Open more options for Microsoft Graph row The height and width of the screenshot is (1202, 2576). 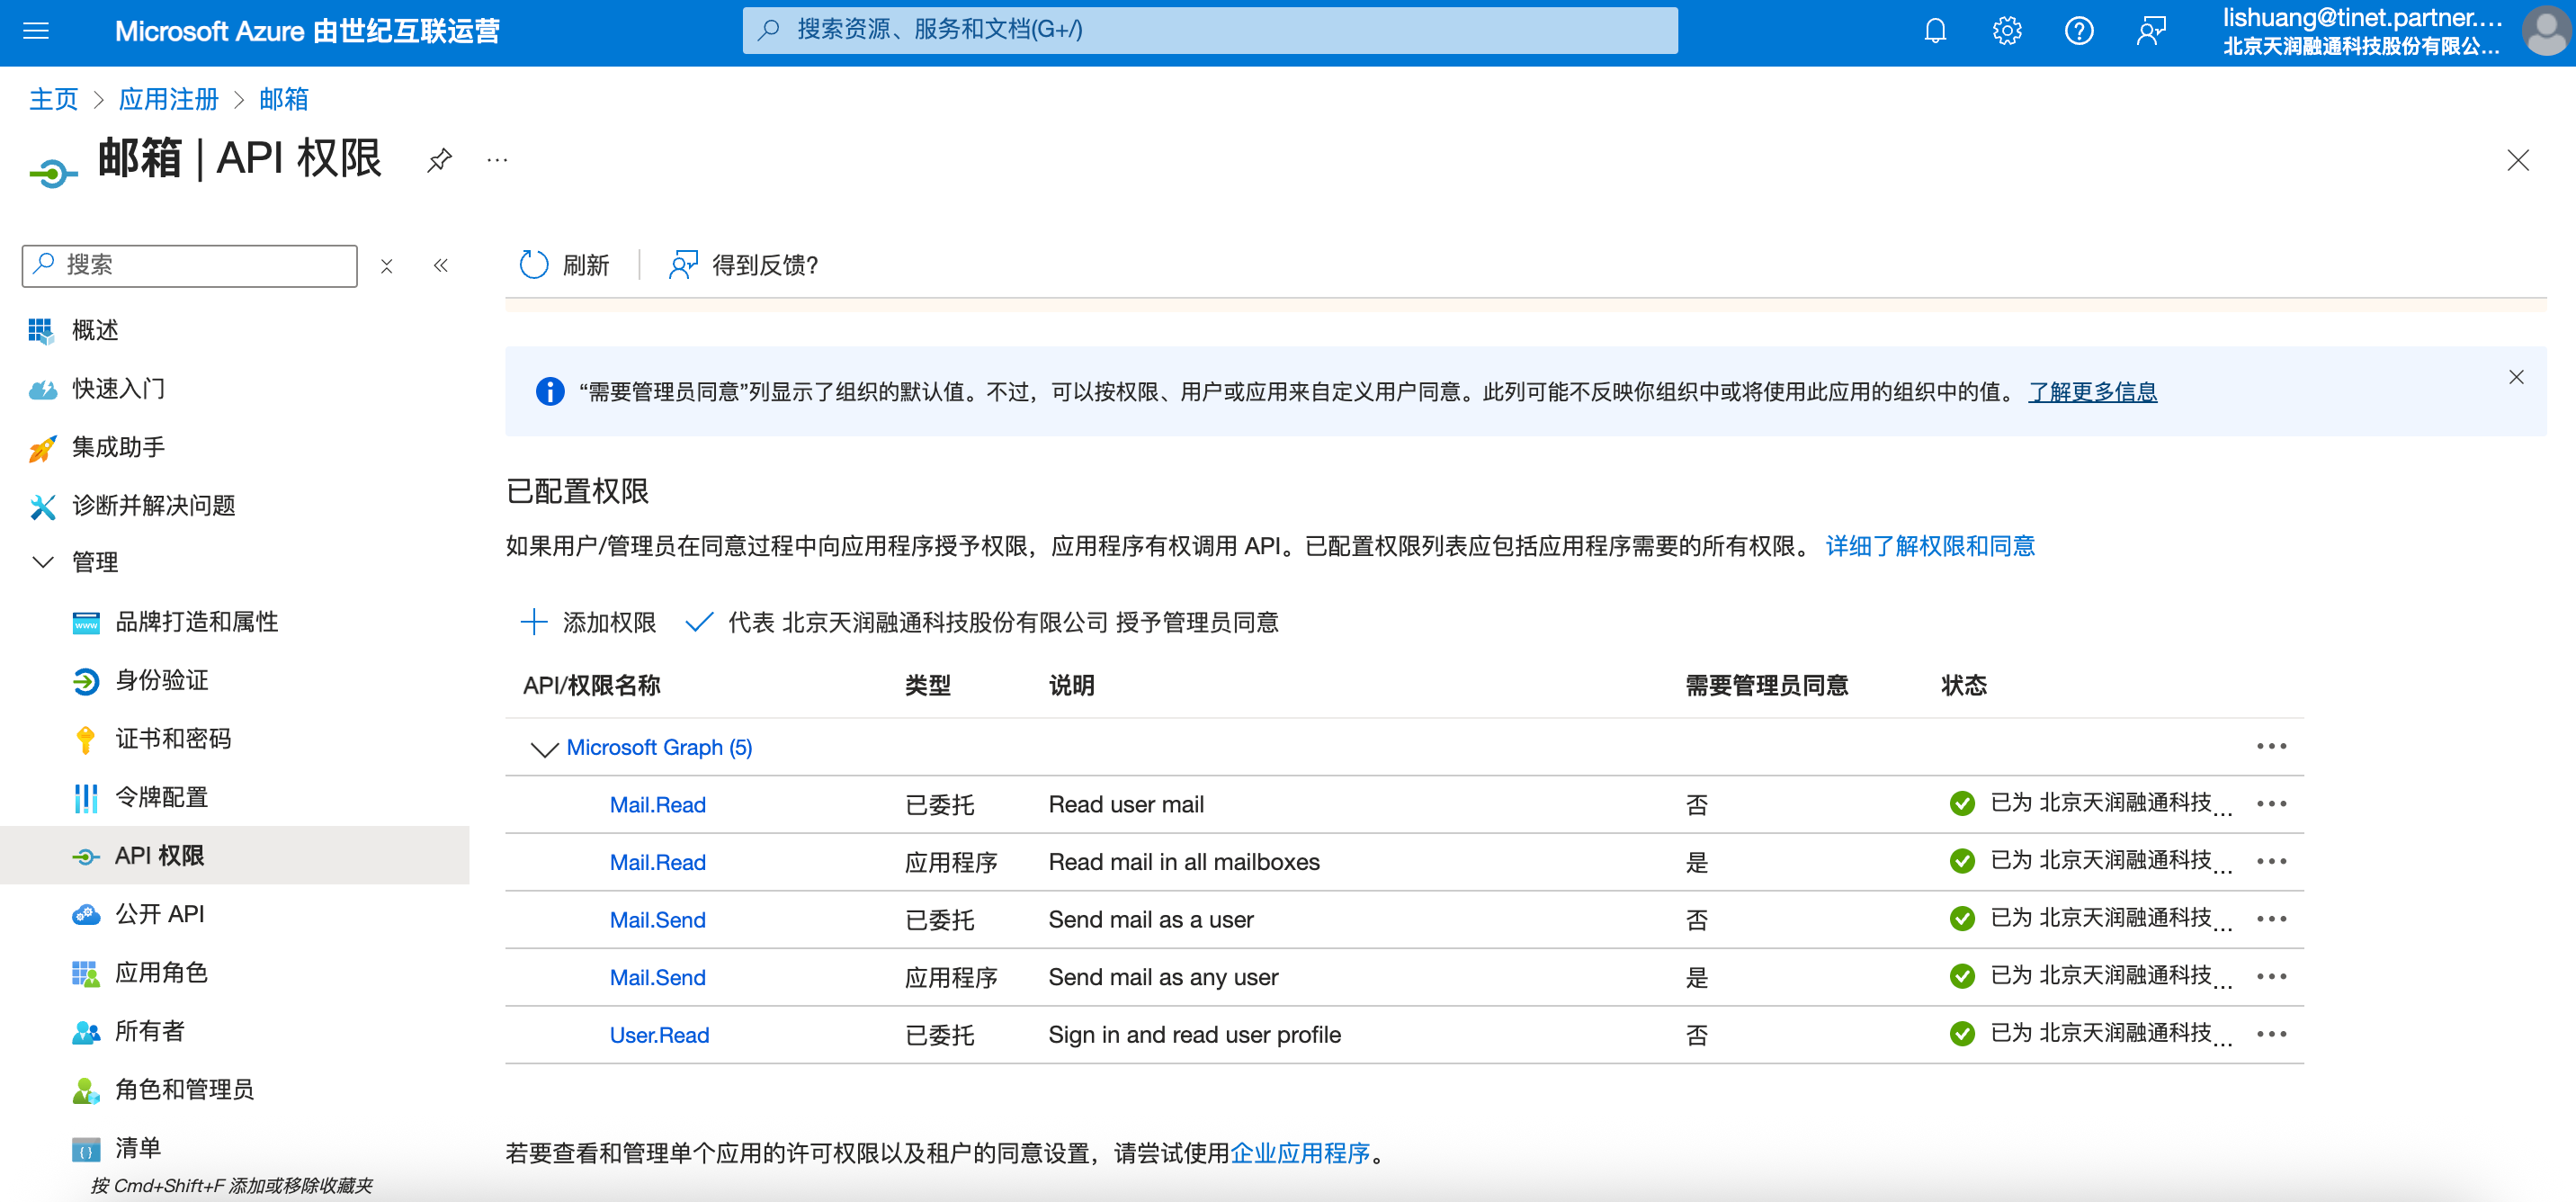(x=2270, y=746)
